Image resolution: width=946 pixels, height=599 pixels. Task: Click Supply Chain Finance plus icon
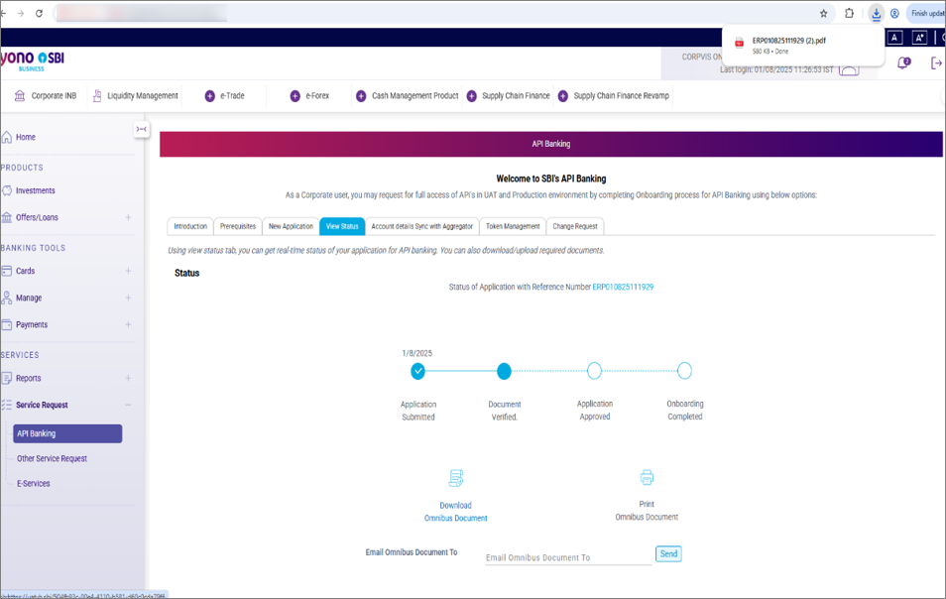(x=472, y=96)
